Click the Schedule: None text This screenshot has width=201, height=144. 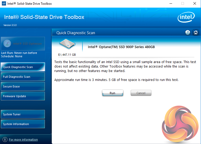tap(12, 56)
